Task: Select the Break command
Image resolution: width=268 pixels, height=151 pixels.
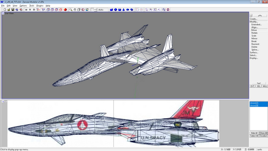Action: click(254, 41)
